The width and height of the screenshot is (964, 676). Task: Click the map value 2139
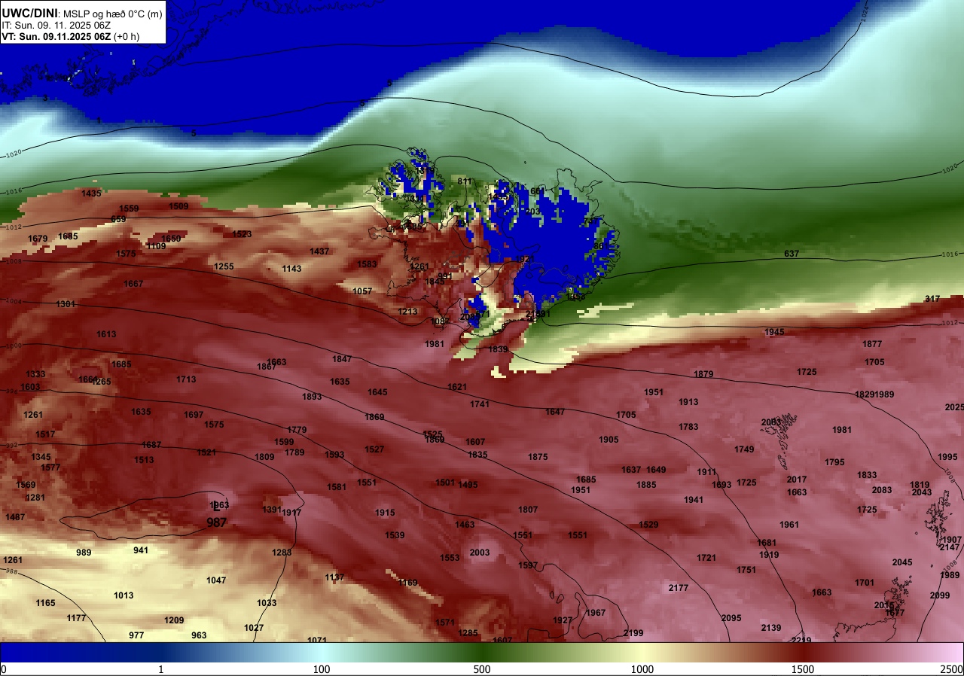771,628
